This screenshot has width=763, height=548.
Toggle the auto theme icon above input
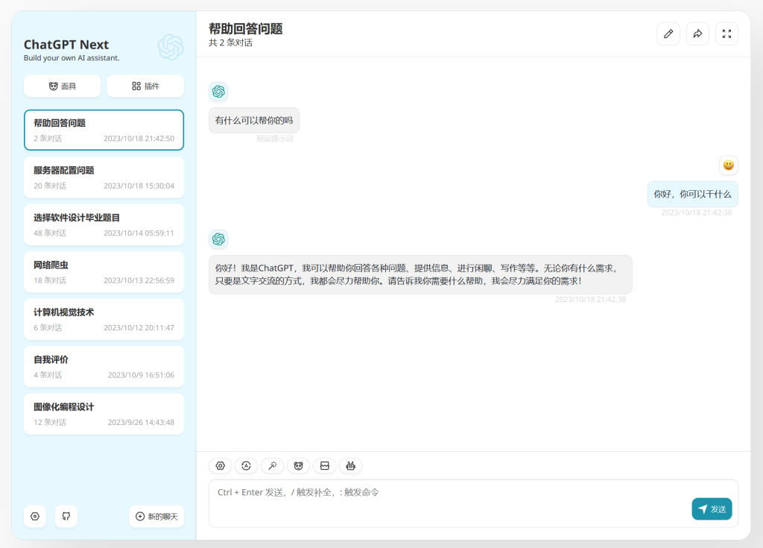247,466
